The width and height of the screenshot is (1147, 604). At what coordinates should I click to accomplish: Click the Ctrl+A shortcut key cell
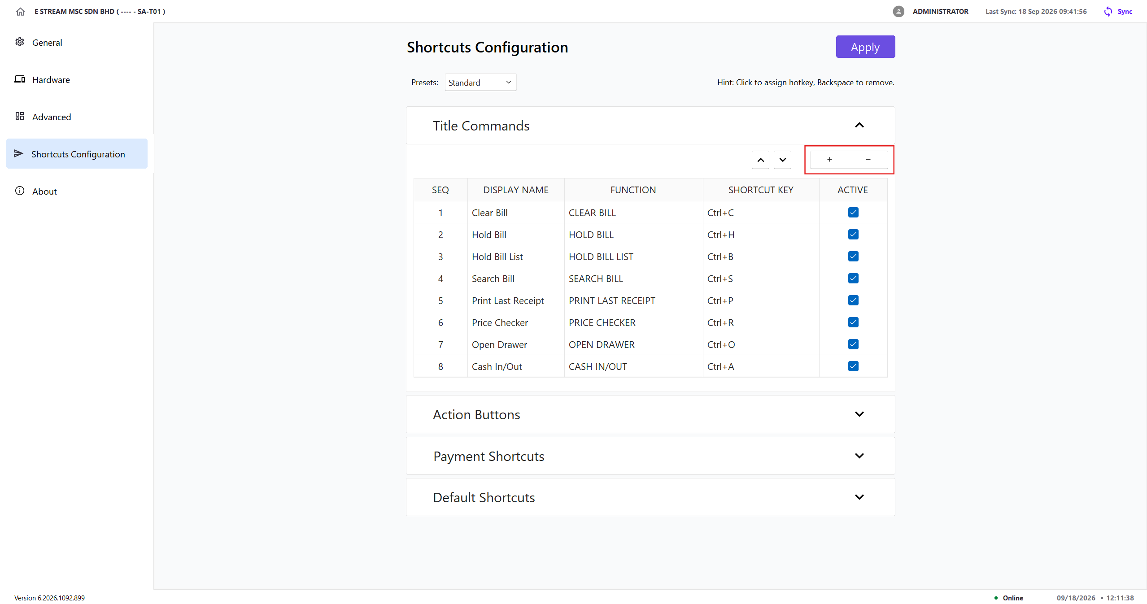pos(761,366)
